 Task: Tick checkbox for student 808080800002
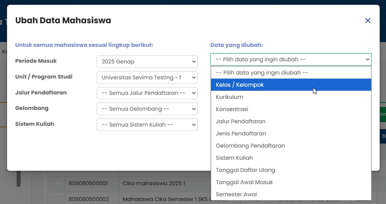pos(56,199)
